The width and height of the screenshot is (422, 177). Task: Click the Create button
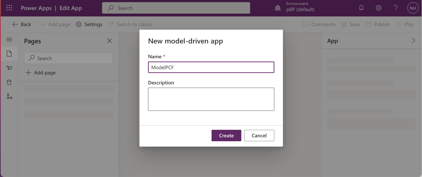pyautogui.click(x=226, y=135)
